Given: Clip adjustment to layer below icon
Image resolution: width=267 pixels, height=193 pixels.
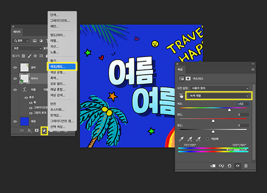Looking at the screenshot, I should (x=213, y=166).
